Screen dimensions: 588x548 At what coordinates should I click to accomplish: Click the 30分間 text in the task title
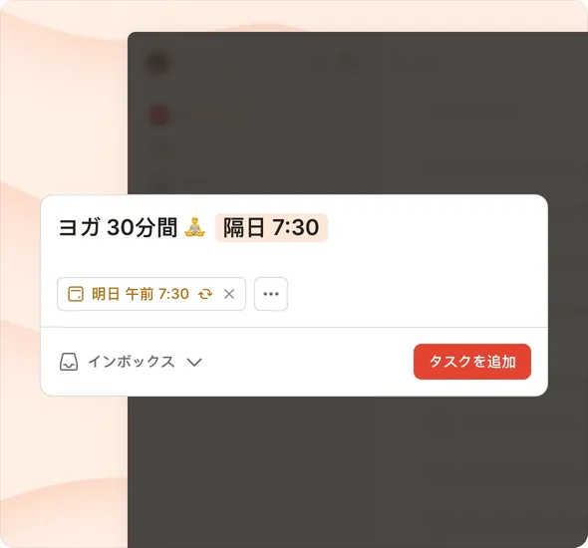(142, 227)
